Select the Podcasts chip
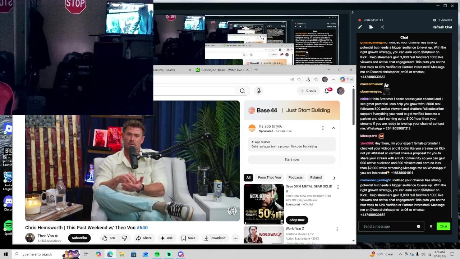The height and width of the screenshot is (259, 460). coord(295,177)
